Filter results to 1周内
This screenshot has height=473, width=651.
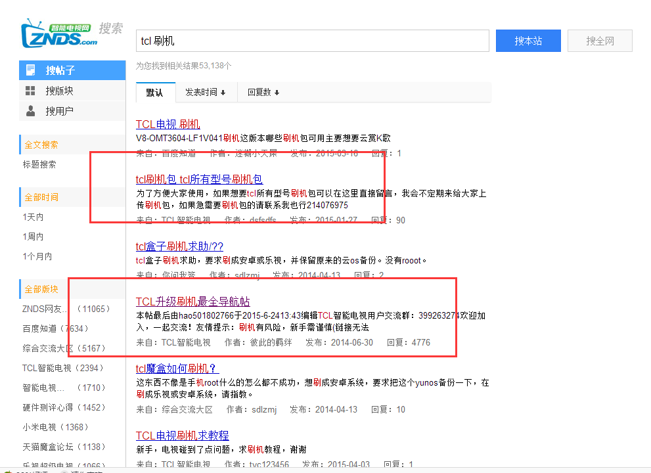click(x=34, y=236)
